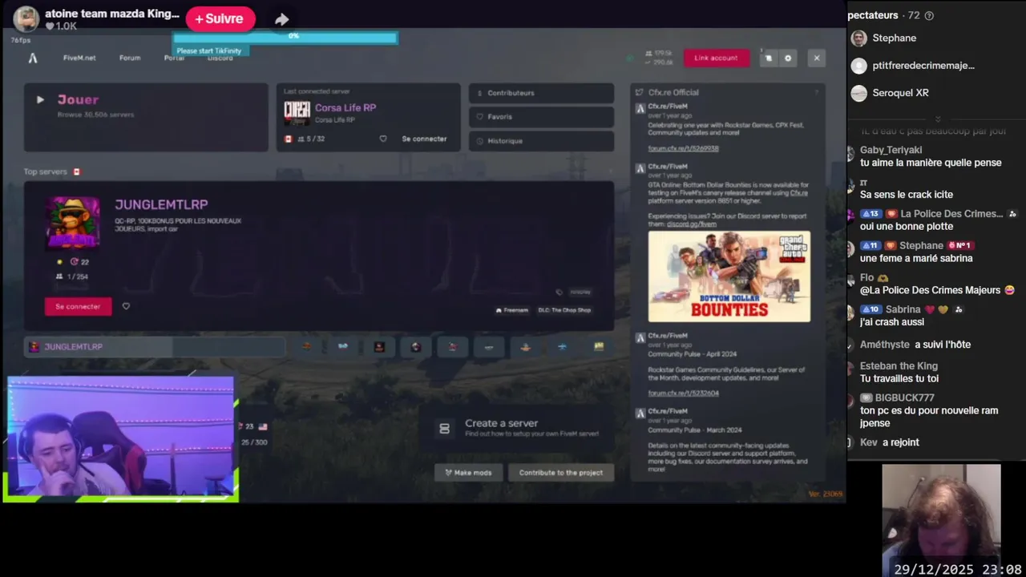
Task: Select the fifth server icon in carousel
Action: coord(453,347)
